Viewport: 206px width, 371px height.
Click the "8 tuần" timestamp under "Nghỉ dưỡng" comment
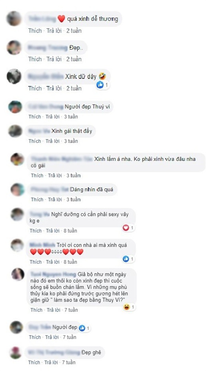click(70, 230)
